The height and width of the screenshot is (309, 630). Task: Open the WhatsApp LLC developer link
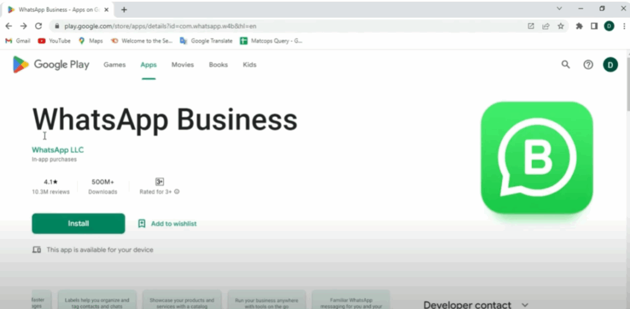[x=58, y=150]
